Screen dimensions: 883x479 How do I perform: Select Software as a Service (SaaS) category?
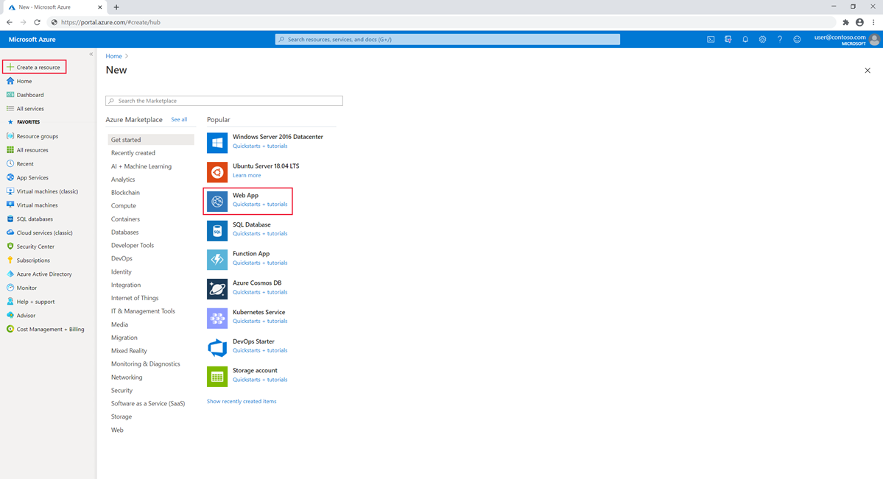[x=148, y=403]
